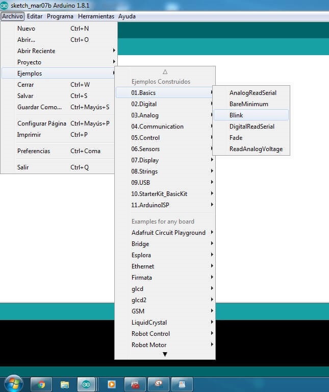Viewport: 329px width, 392px height.
Task: Expand the 02.Digital examples submenu
Action: [165, 104]
